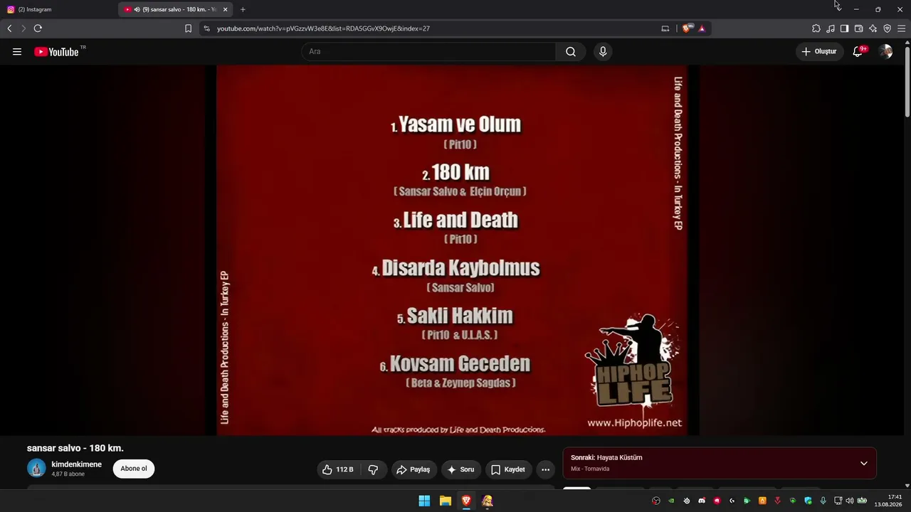Go to the YouTube home logo
The image size is (911, 512).
(56, 51)
